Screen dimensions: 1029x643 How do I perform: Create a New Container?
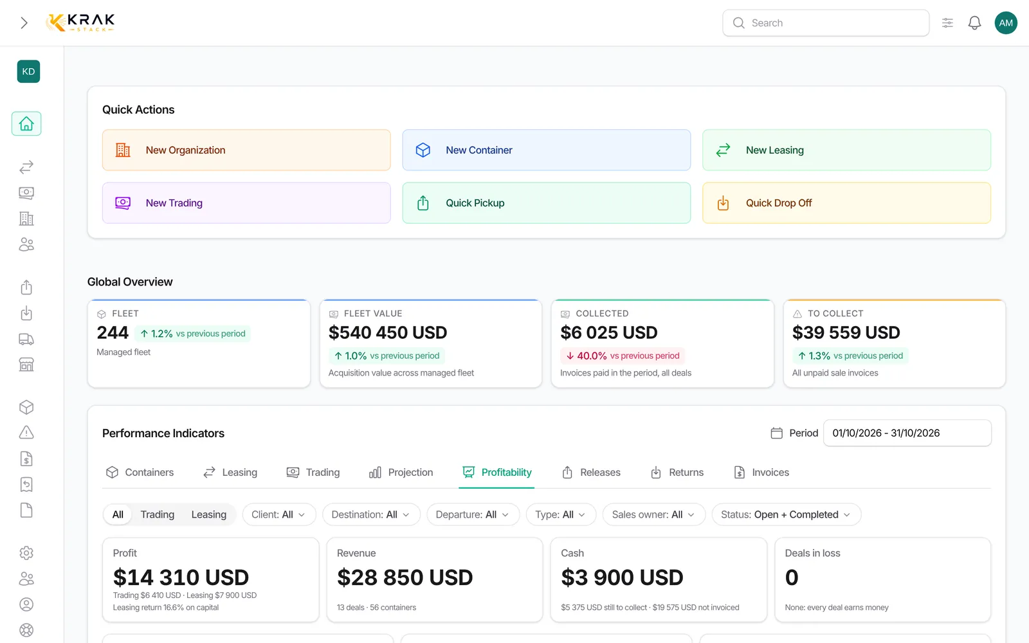point(547,150)
